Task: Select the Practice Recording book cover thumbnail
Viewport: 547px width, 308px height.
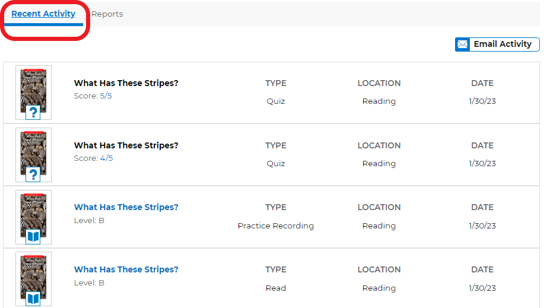Action: point(33,210)
